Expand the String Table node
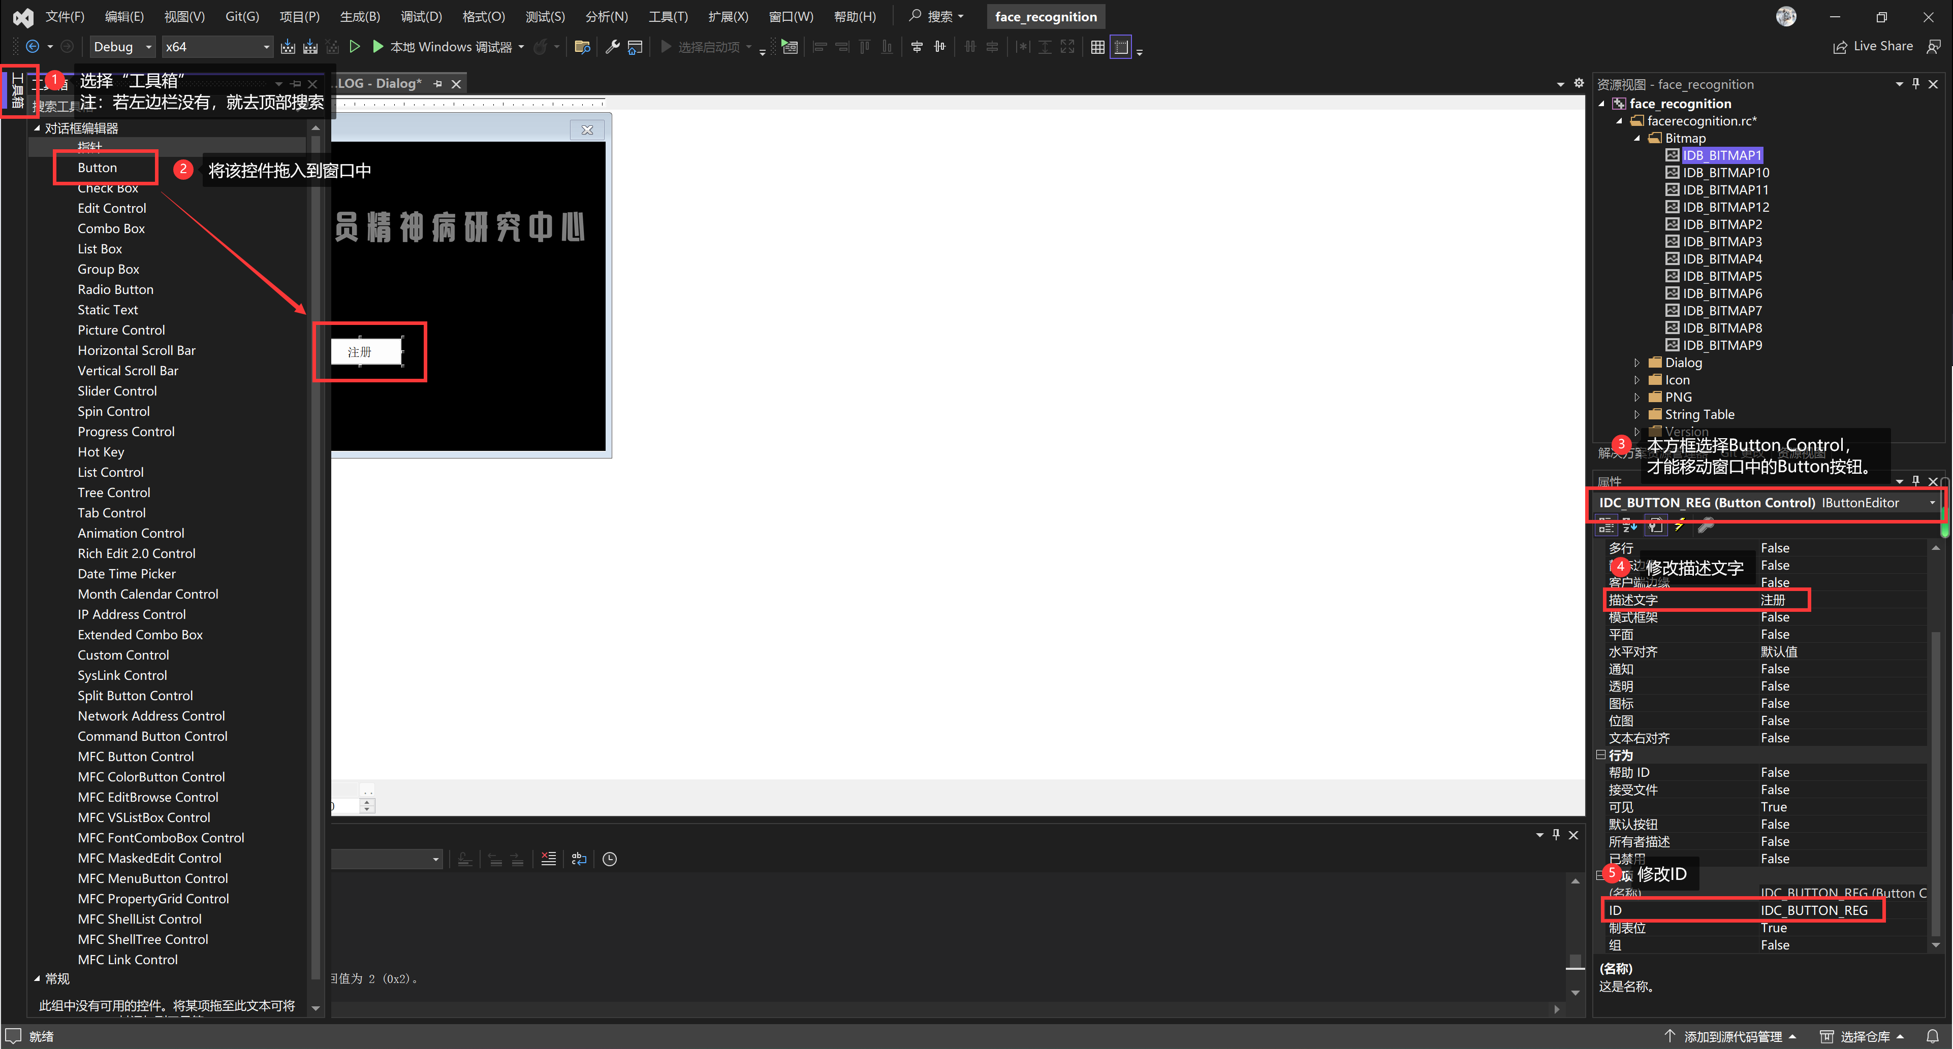1953x1049 pixels. pos(1637,414)
